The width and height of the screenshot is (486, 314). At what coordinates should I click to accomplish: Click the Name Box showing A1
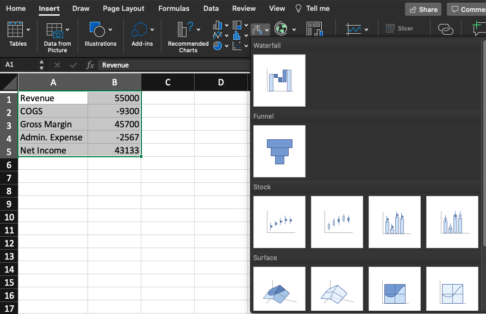point(21,65)
